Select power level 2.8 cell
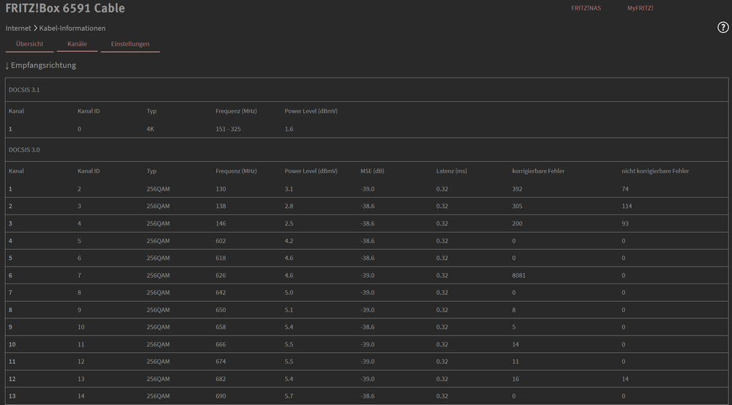This screenshot has width=732, height=405. click(x=289, y=207)
